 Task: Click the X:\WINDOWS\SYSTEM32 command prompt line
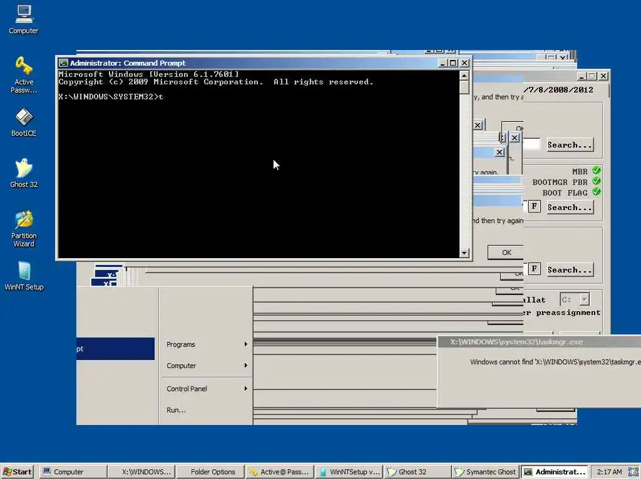pyautogui.click(x=111, y=97)
